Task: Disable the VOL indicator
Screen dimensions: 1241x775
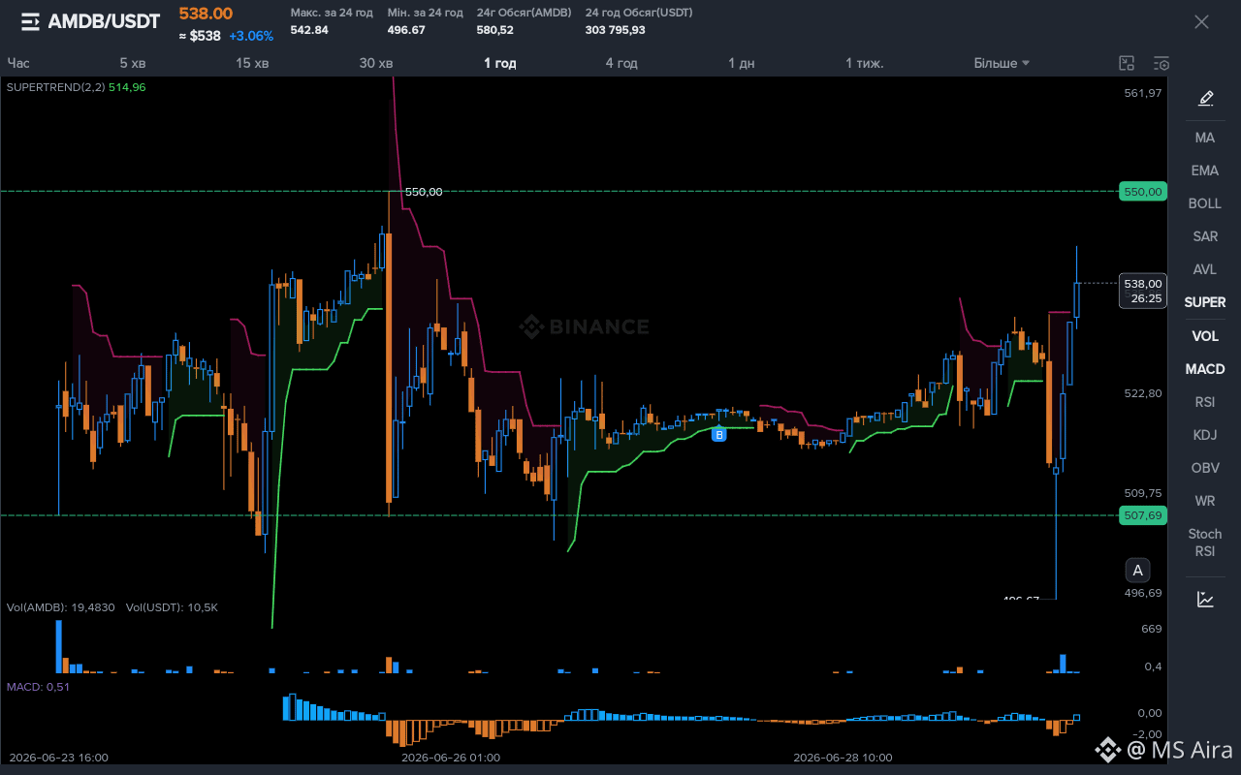Action: pos(1205,336)
